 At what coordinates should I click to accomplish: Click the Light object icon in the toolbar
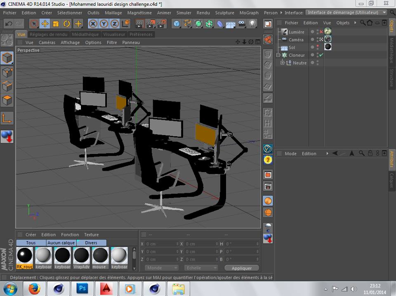coord(252,23)
